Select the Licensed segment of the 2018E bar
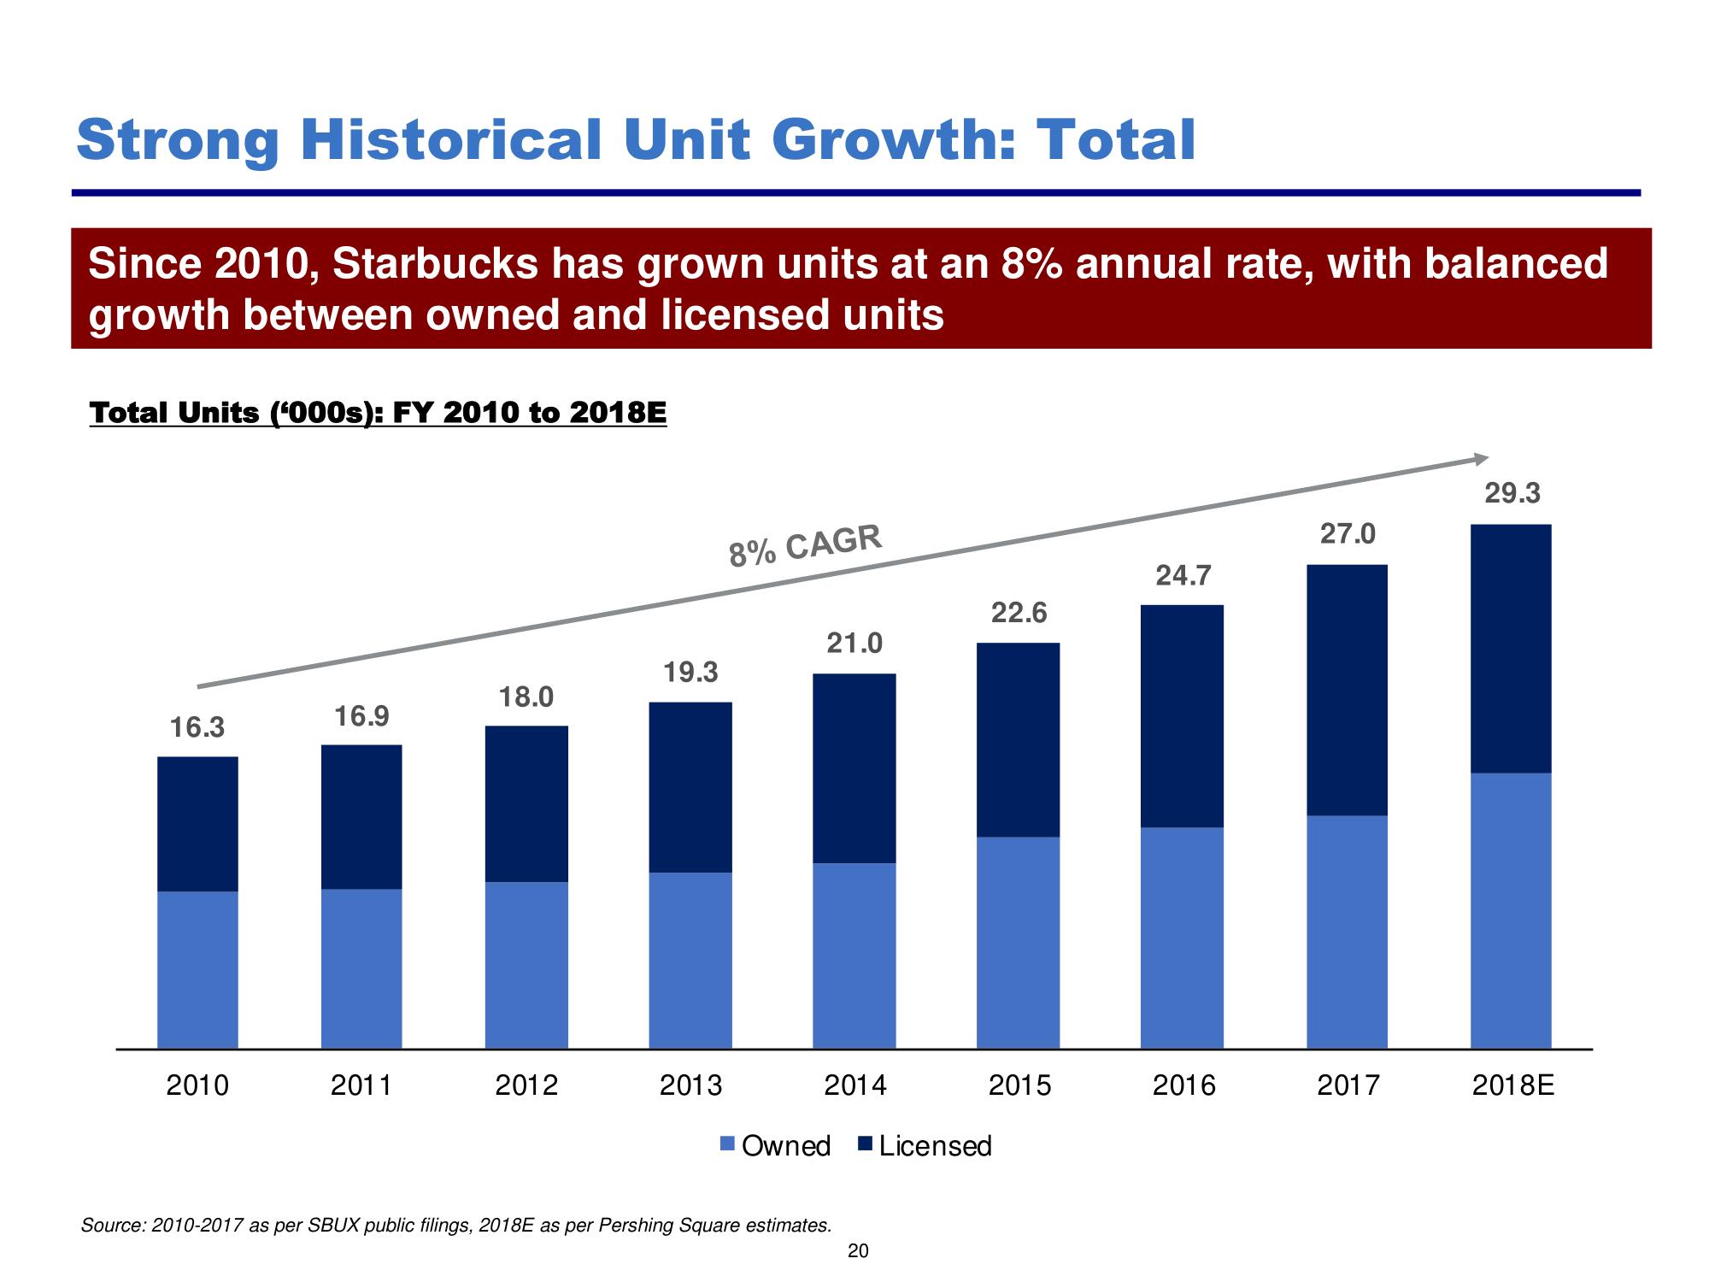The image size is (1709, 1282). click(1511, 649)
